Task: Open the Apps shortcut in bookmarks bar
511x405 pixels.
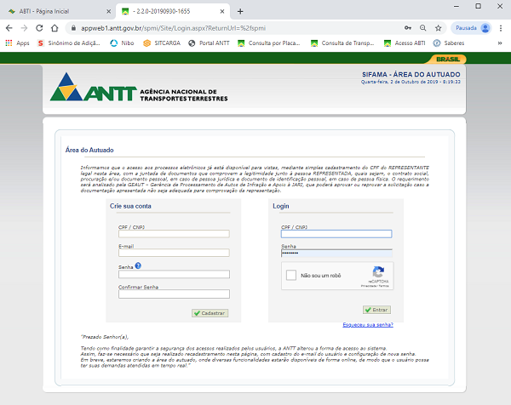Action: [17, 43]
